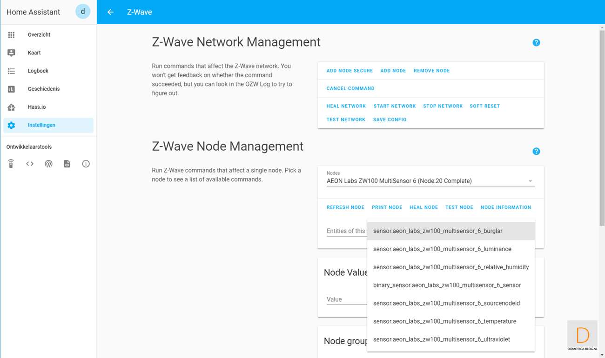The image size is (605, 358).
Task: Click the Kaart map icon
Action: point(11,53)
